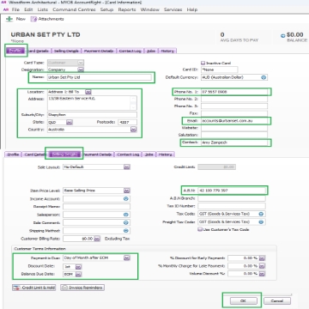Open Invoice Reminders button
309x309 pixels.
point(82,288)
